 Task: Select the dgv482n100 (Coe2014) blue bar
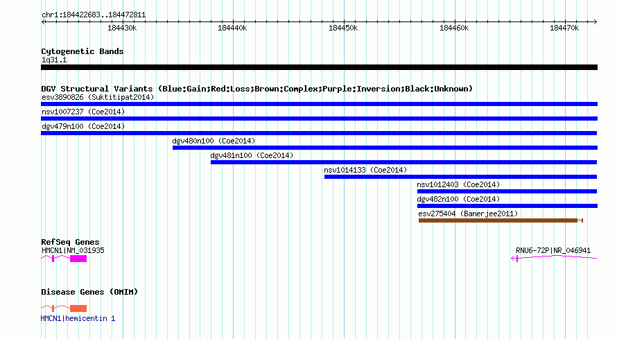(x=507, y=206)
